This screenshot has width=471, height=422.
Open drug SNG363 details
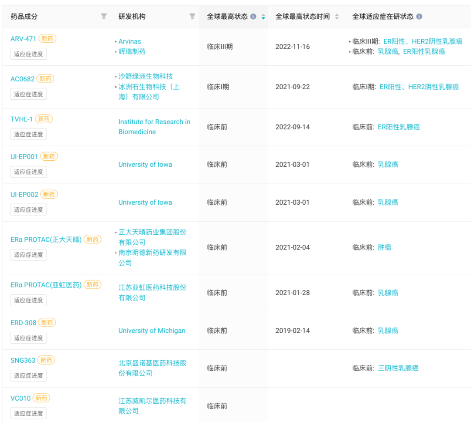[x=23, y=360]
